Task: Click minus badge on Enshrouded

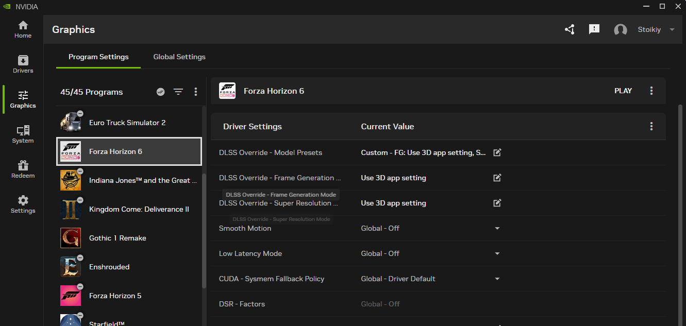Action: [80, 258]
